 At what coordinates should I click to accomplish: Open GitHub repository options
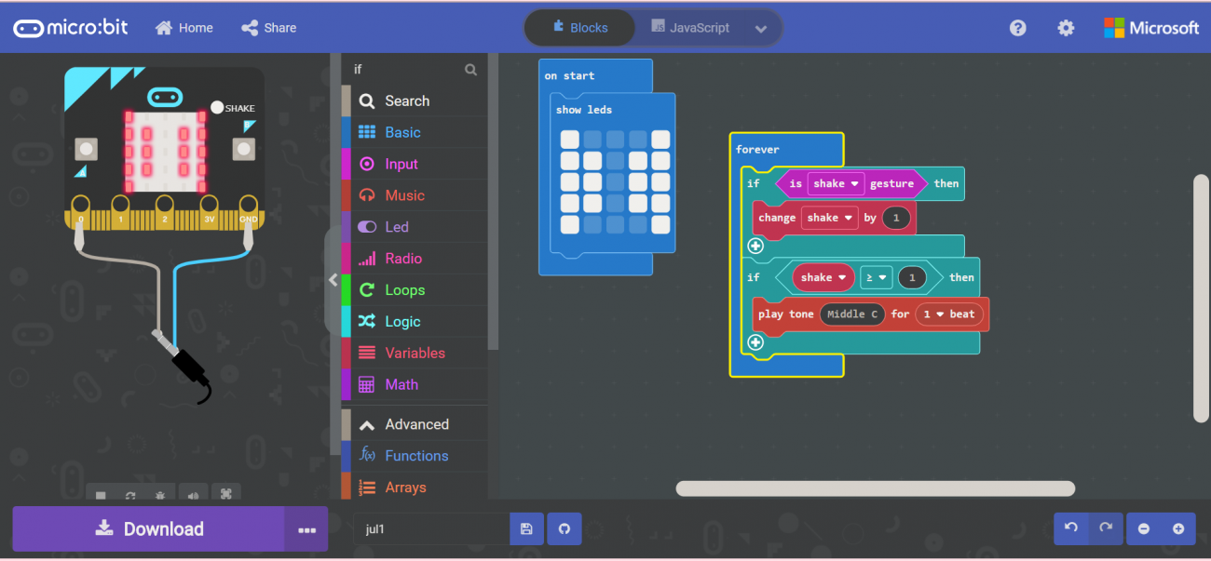565,528
